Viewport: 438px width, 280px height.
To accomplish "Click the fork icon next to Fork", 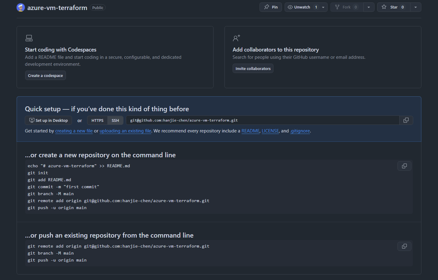I will tap(337, 7).
